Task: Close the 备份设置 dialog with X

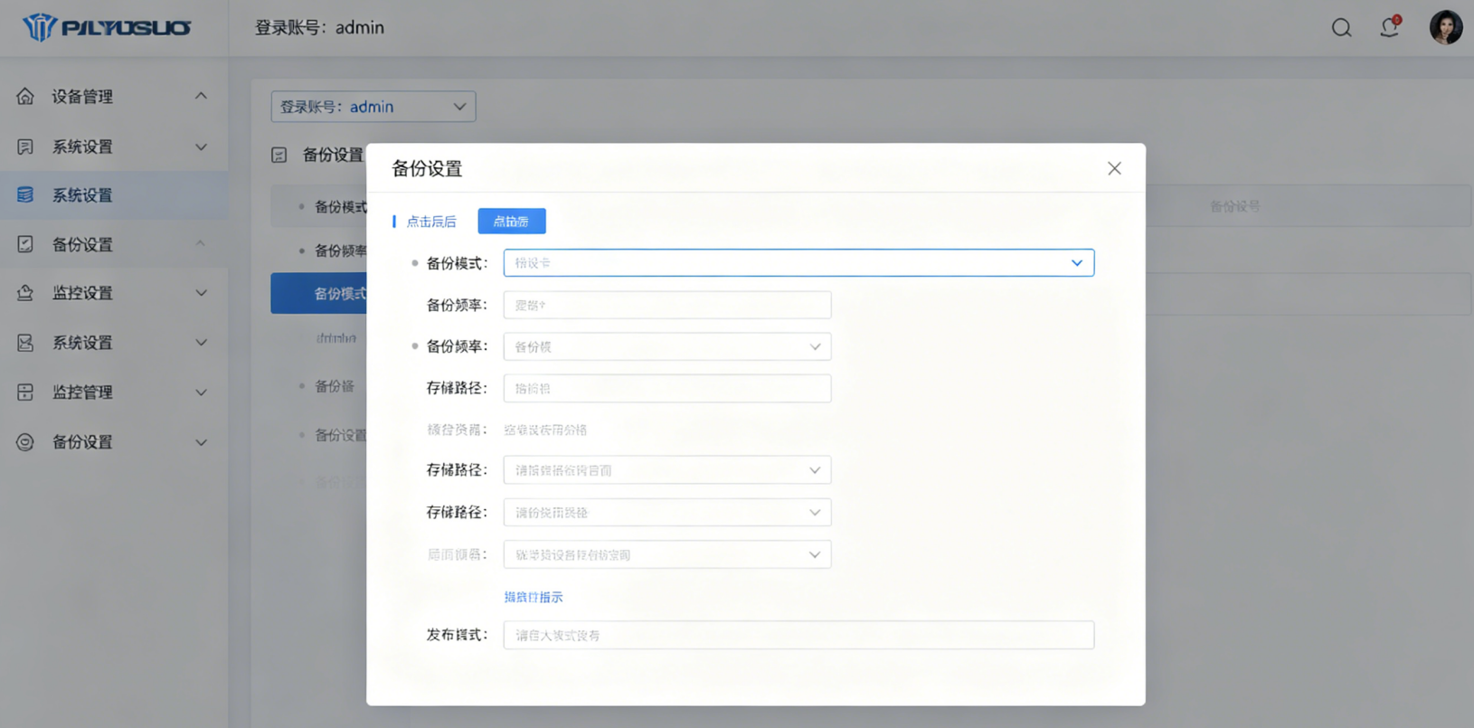Action: point(1114,168)
